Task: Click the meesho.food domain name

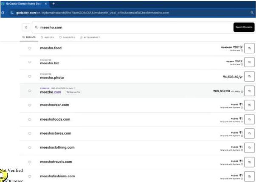Action: click(x=51, y=48)
